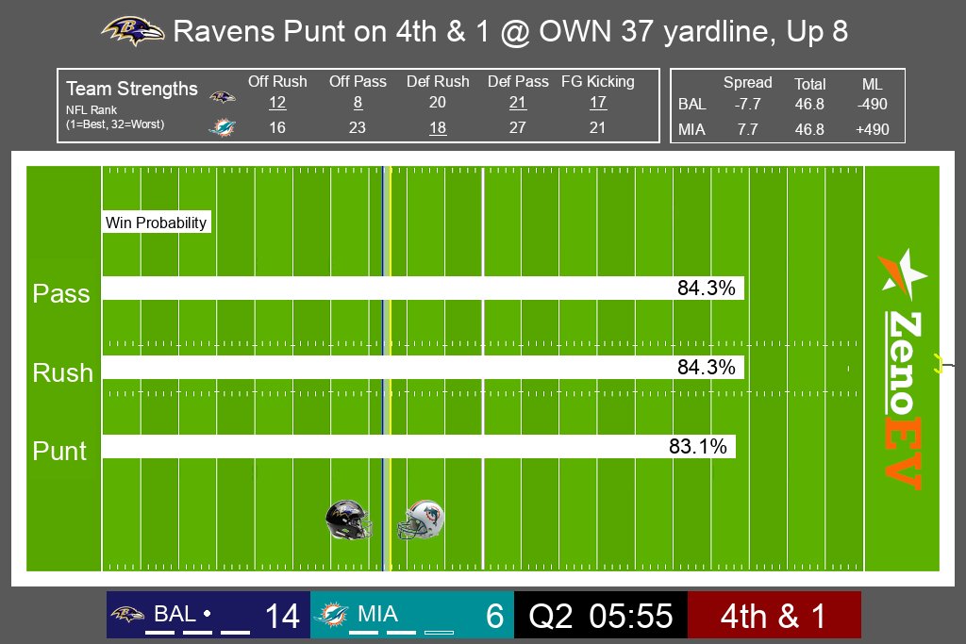The image size is (966, 644).
Task: Click the Punt 83.1% value
Action: 698,446
